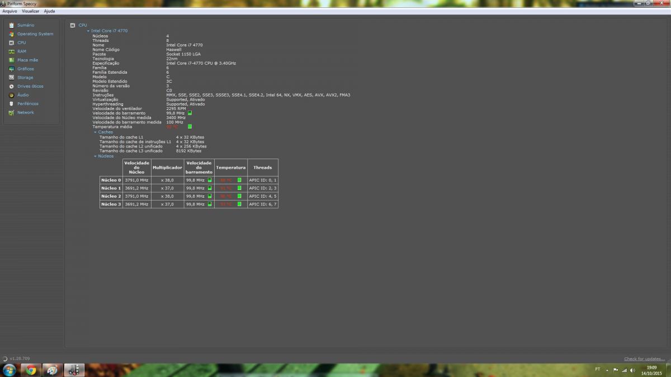The height and width of the screenshot is (377, 671).
Task: View the Drives óticos section
Action: [x=30, y=87]
